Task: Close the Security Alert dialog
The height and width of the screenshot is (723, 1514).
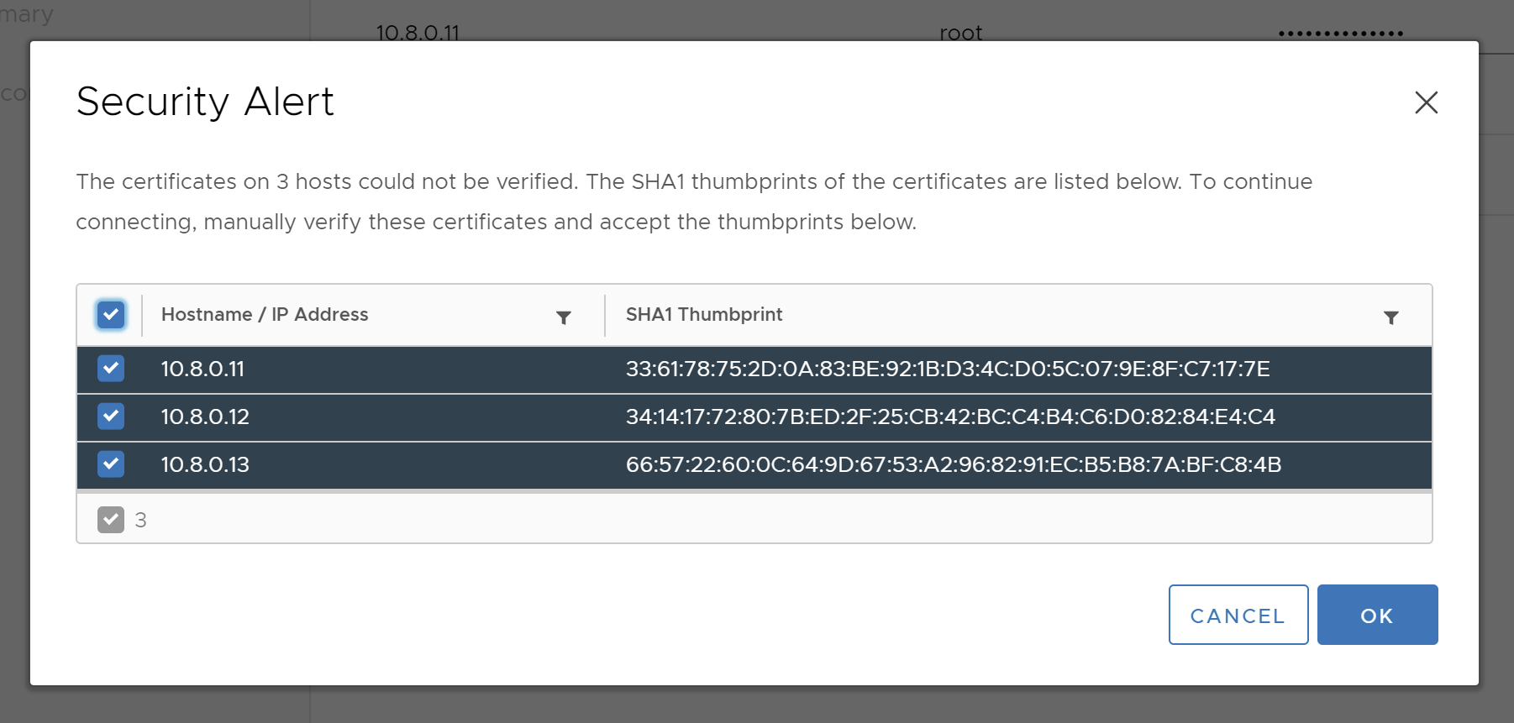Action: [1426, 102]
